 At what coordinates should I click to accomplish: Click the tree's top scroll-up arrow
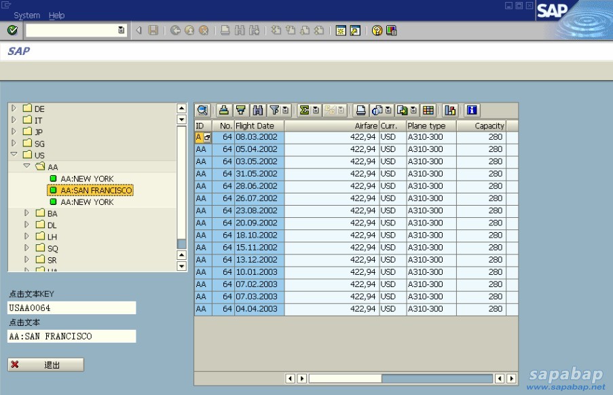click(181, 108)
